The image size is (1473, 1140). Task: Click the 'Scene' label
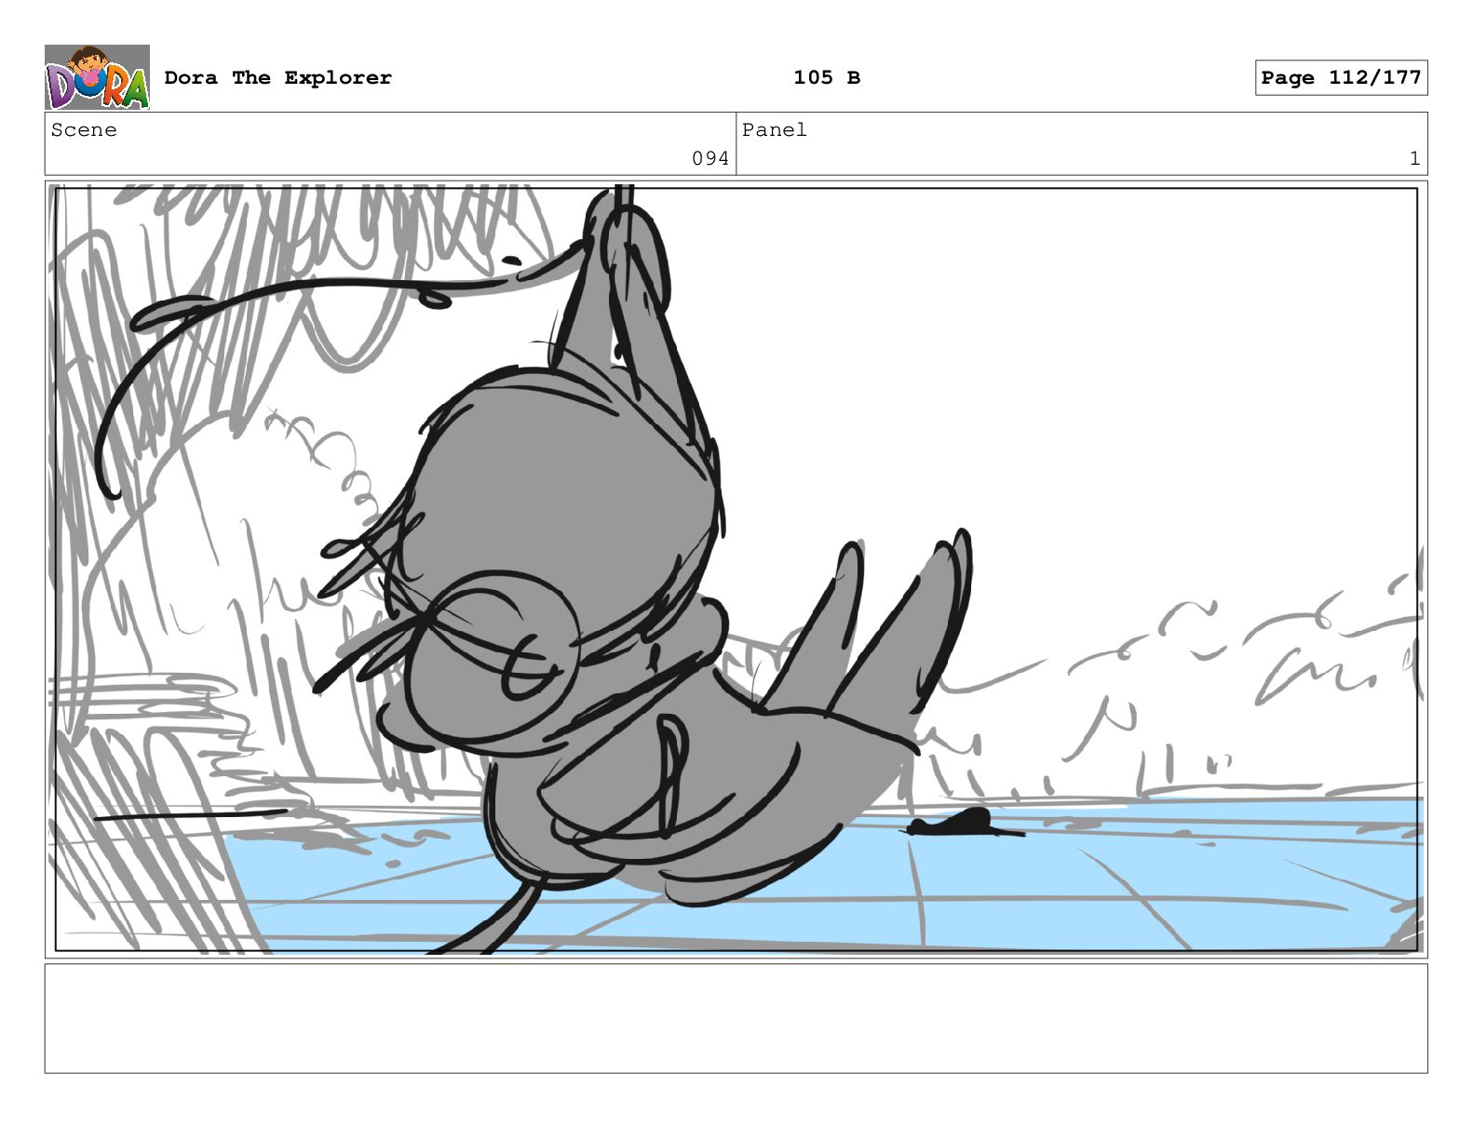[84, 130]
